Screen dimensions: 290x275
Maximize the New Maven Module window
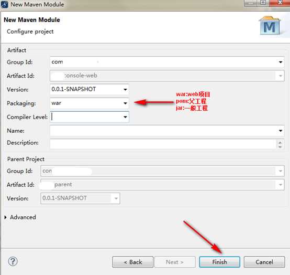pyautogui.click(x=263, y=3)
